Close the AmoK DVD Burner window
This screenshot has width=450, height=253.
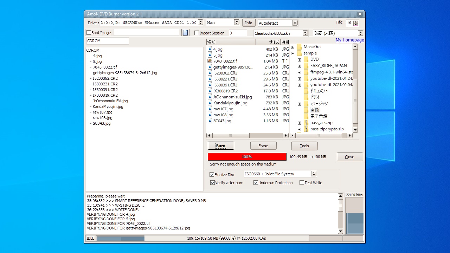pyautogui.click(x=360, y=14)
